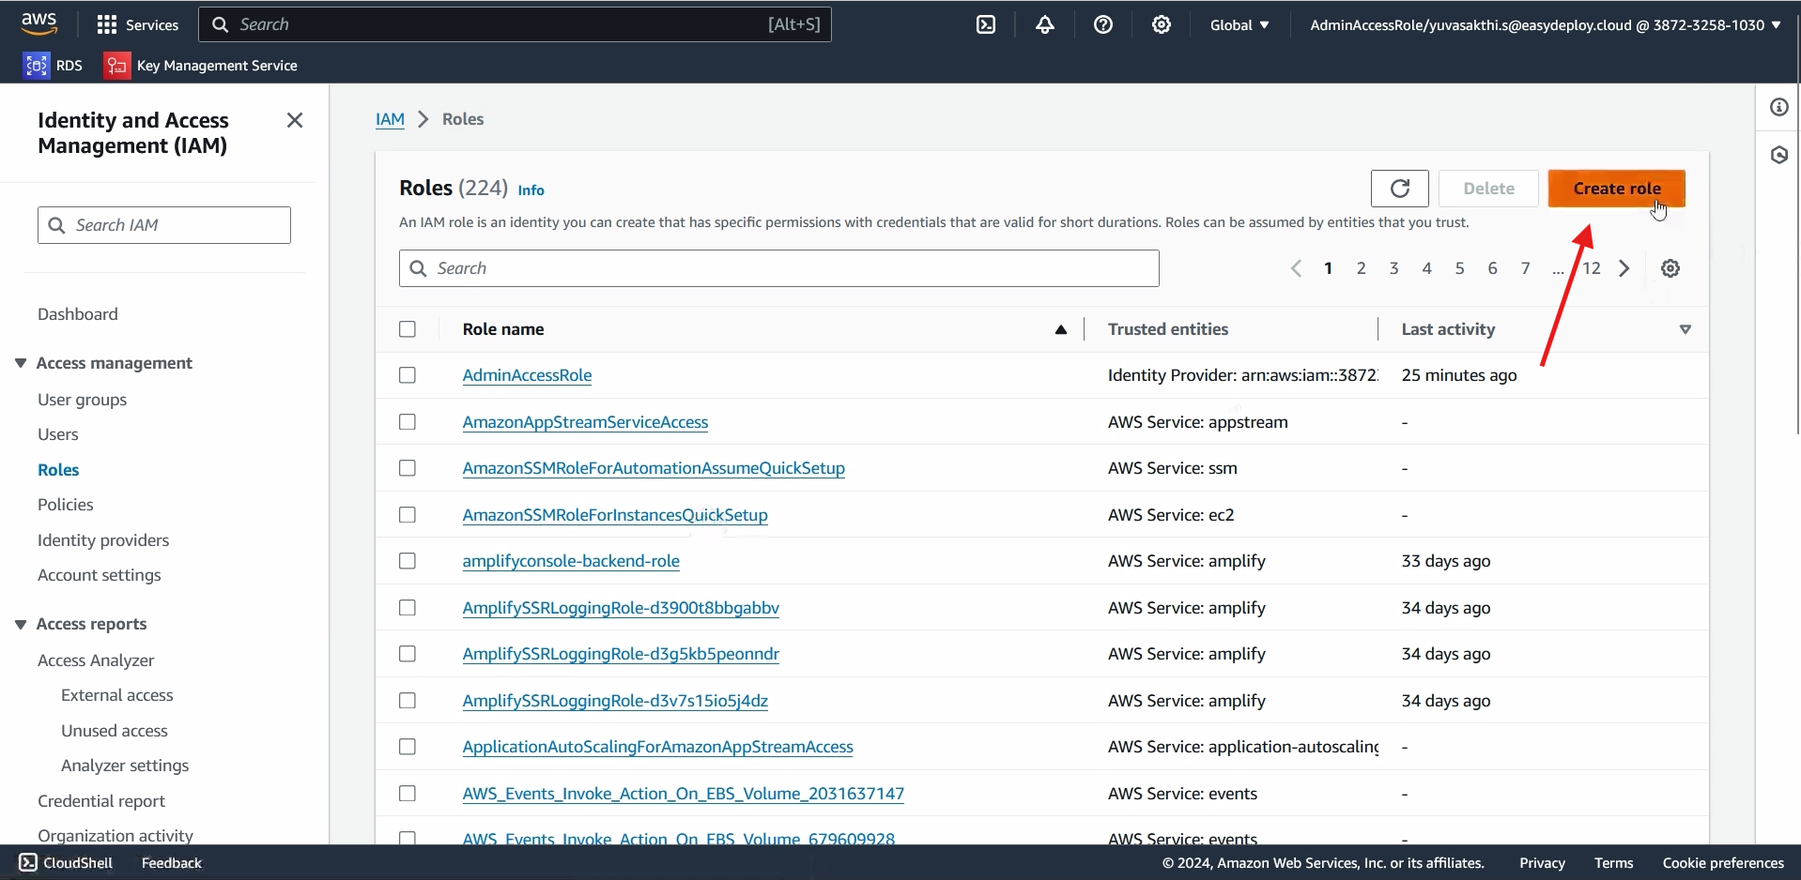Check the AdminAccessRole row checkbox
The width and height of the screenshot is (1801, 880).
click(x=408, y=375)
